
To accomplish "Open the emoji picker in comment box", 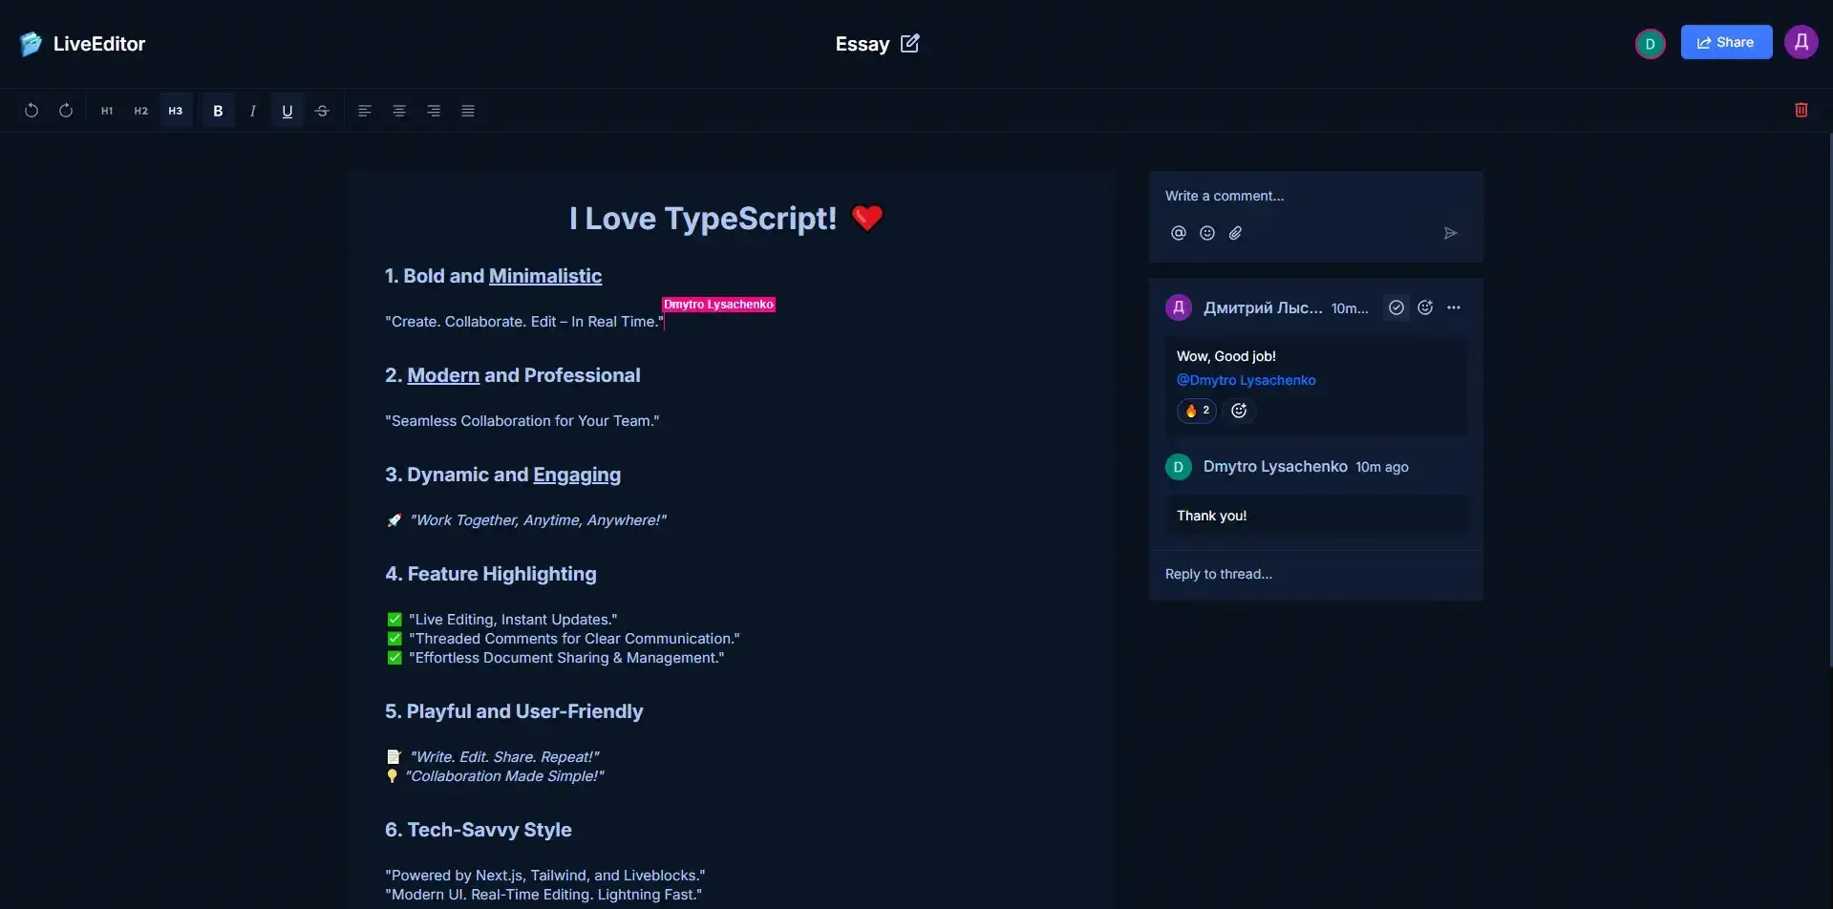I will [x=1206, y=232].
